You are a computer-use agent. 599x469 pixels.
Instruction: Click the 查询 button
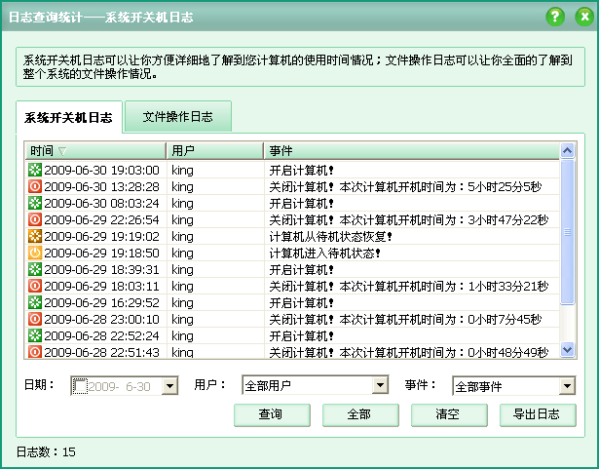[271, 414]
